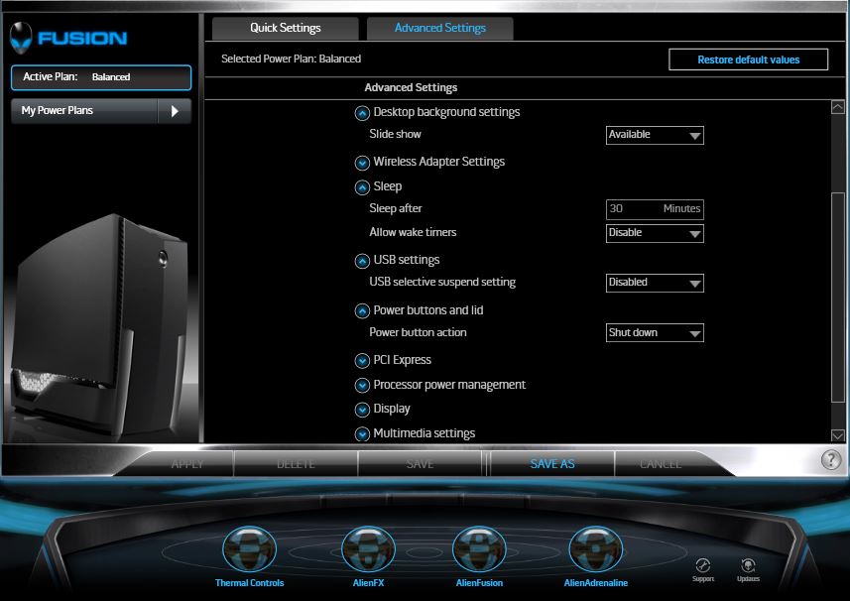This screenshot has width=850, height=601.
Task: Click the CANCEL button
Action: 661,464
